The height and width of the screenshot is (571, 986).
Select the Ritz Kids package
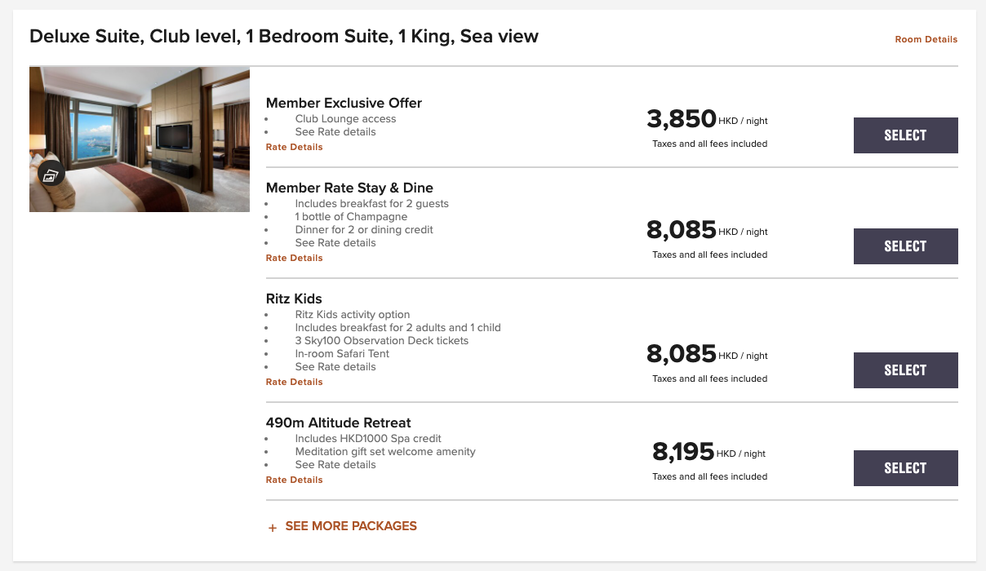[x=905, y=370]
